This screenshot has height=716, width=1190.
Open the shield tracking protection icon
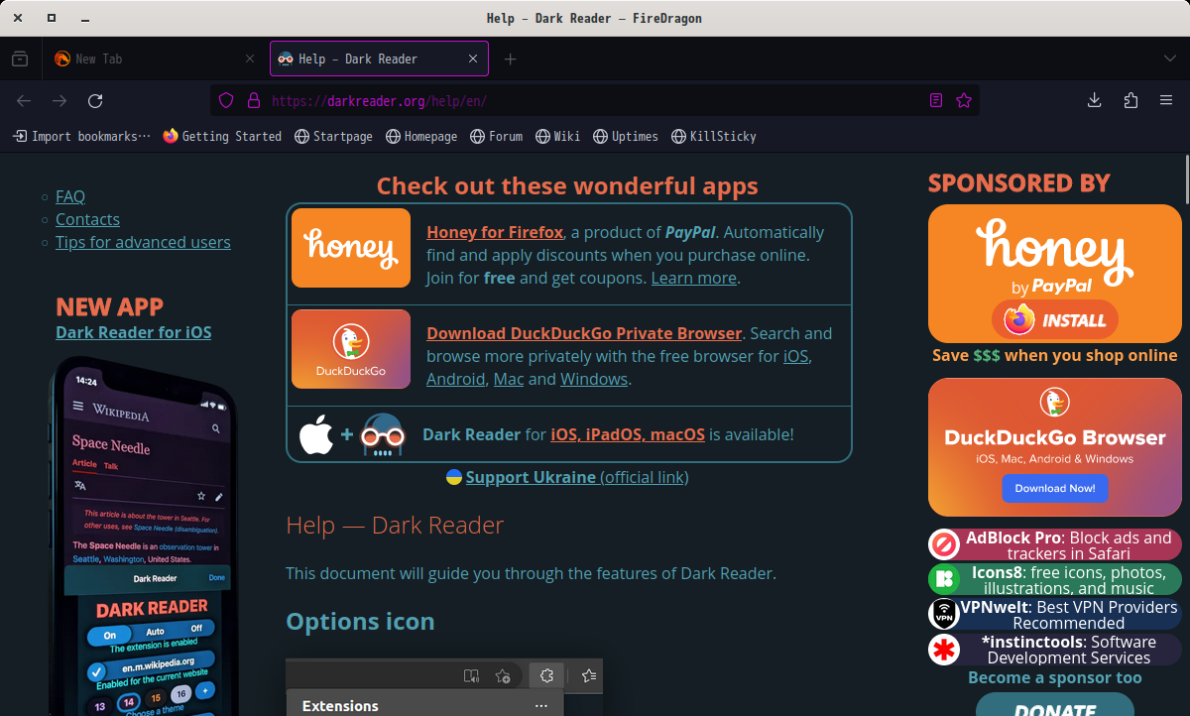[226, 100]
